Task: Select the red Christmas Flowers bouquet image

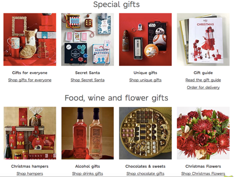Action: click(203, 133)
